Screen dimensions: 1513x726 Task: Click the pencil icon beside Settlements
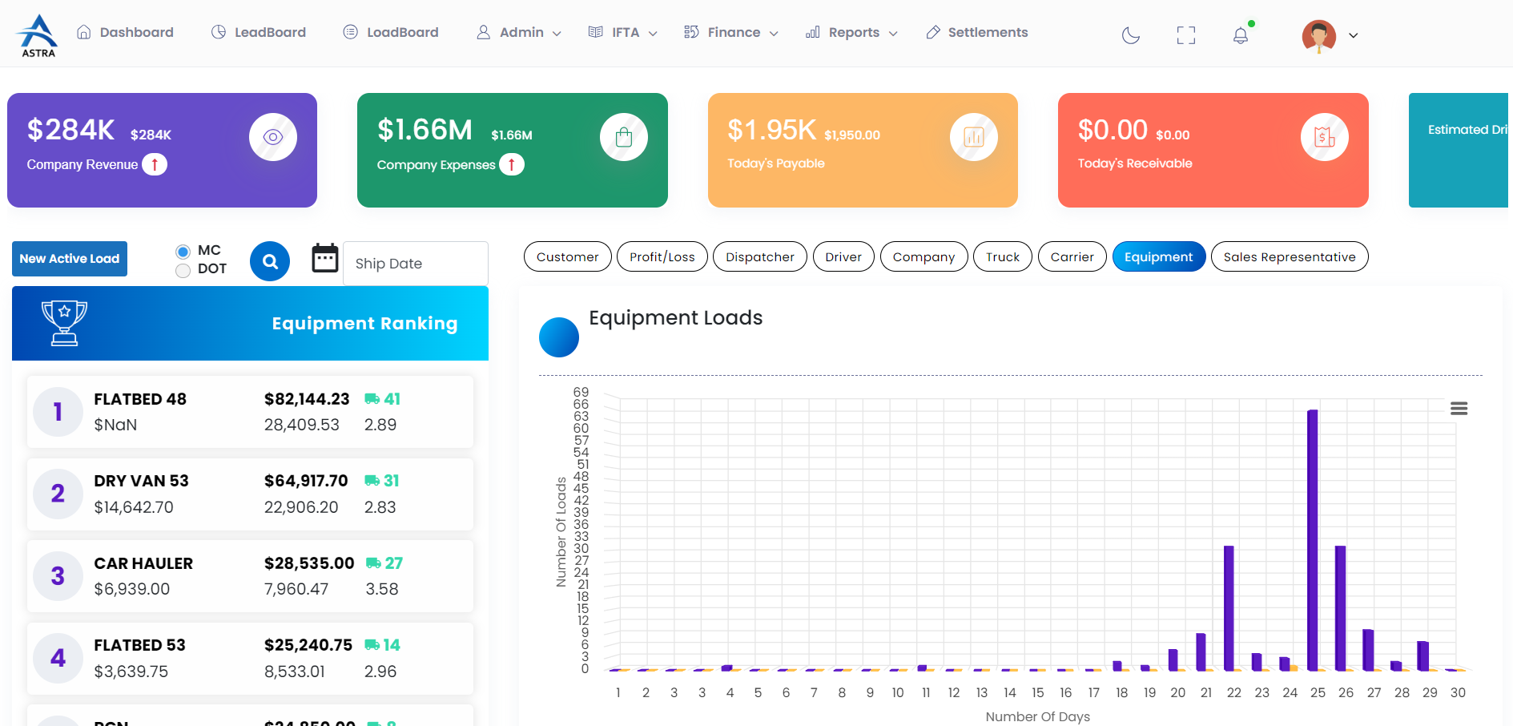(x=933, y=32)
